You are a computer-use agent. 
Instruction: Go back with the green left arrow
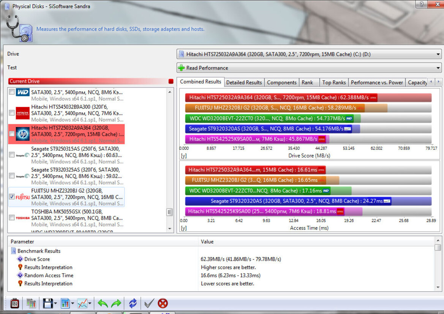point(103,303)
